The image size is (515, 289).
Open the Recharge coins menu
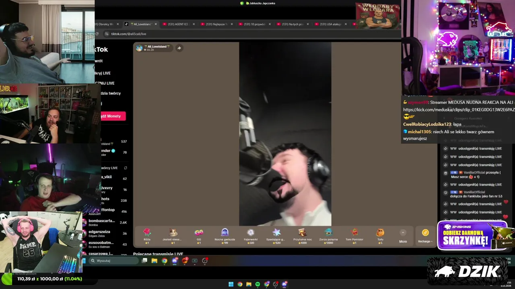pos(425,236)
